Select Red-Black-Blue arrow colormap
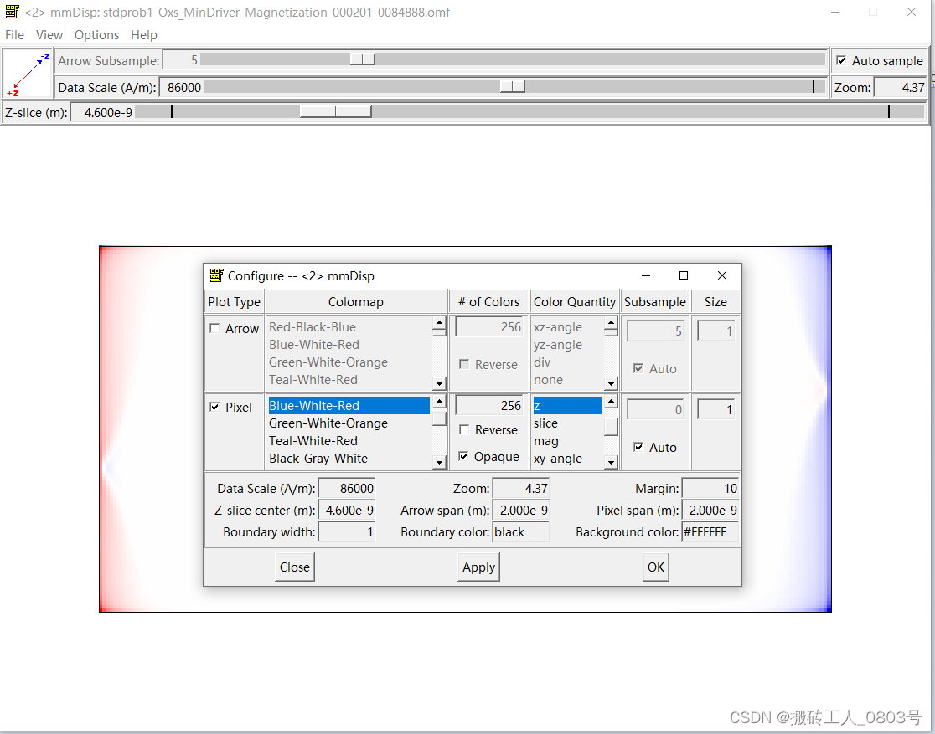Viewport: 935px width, 734px height. point(349,327)
